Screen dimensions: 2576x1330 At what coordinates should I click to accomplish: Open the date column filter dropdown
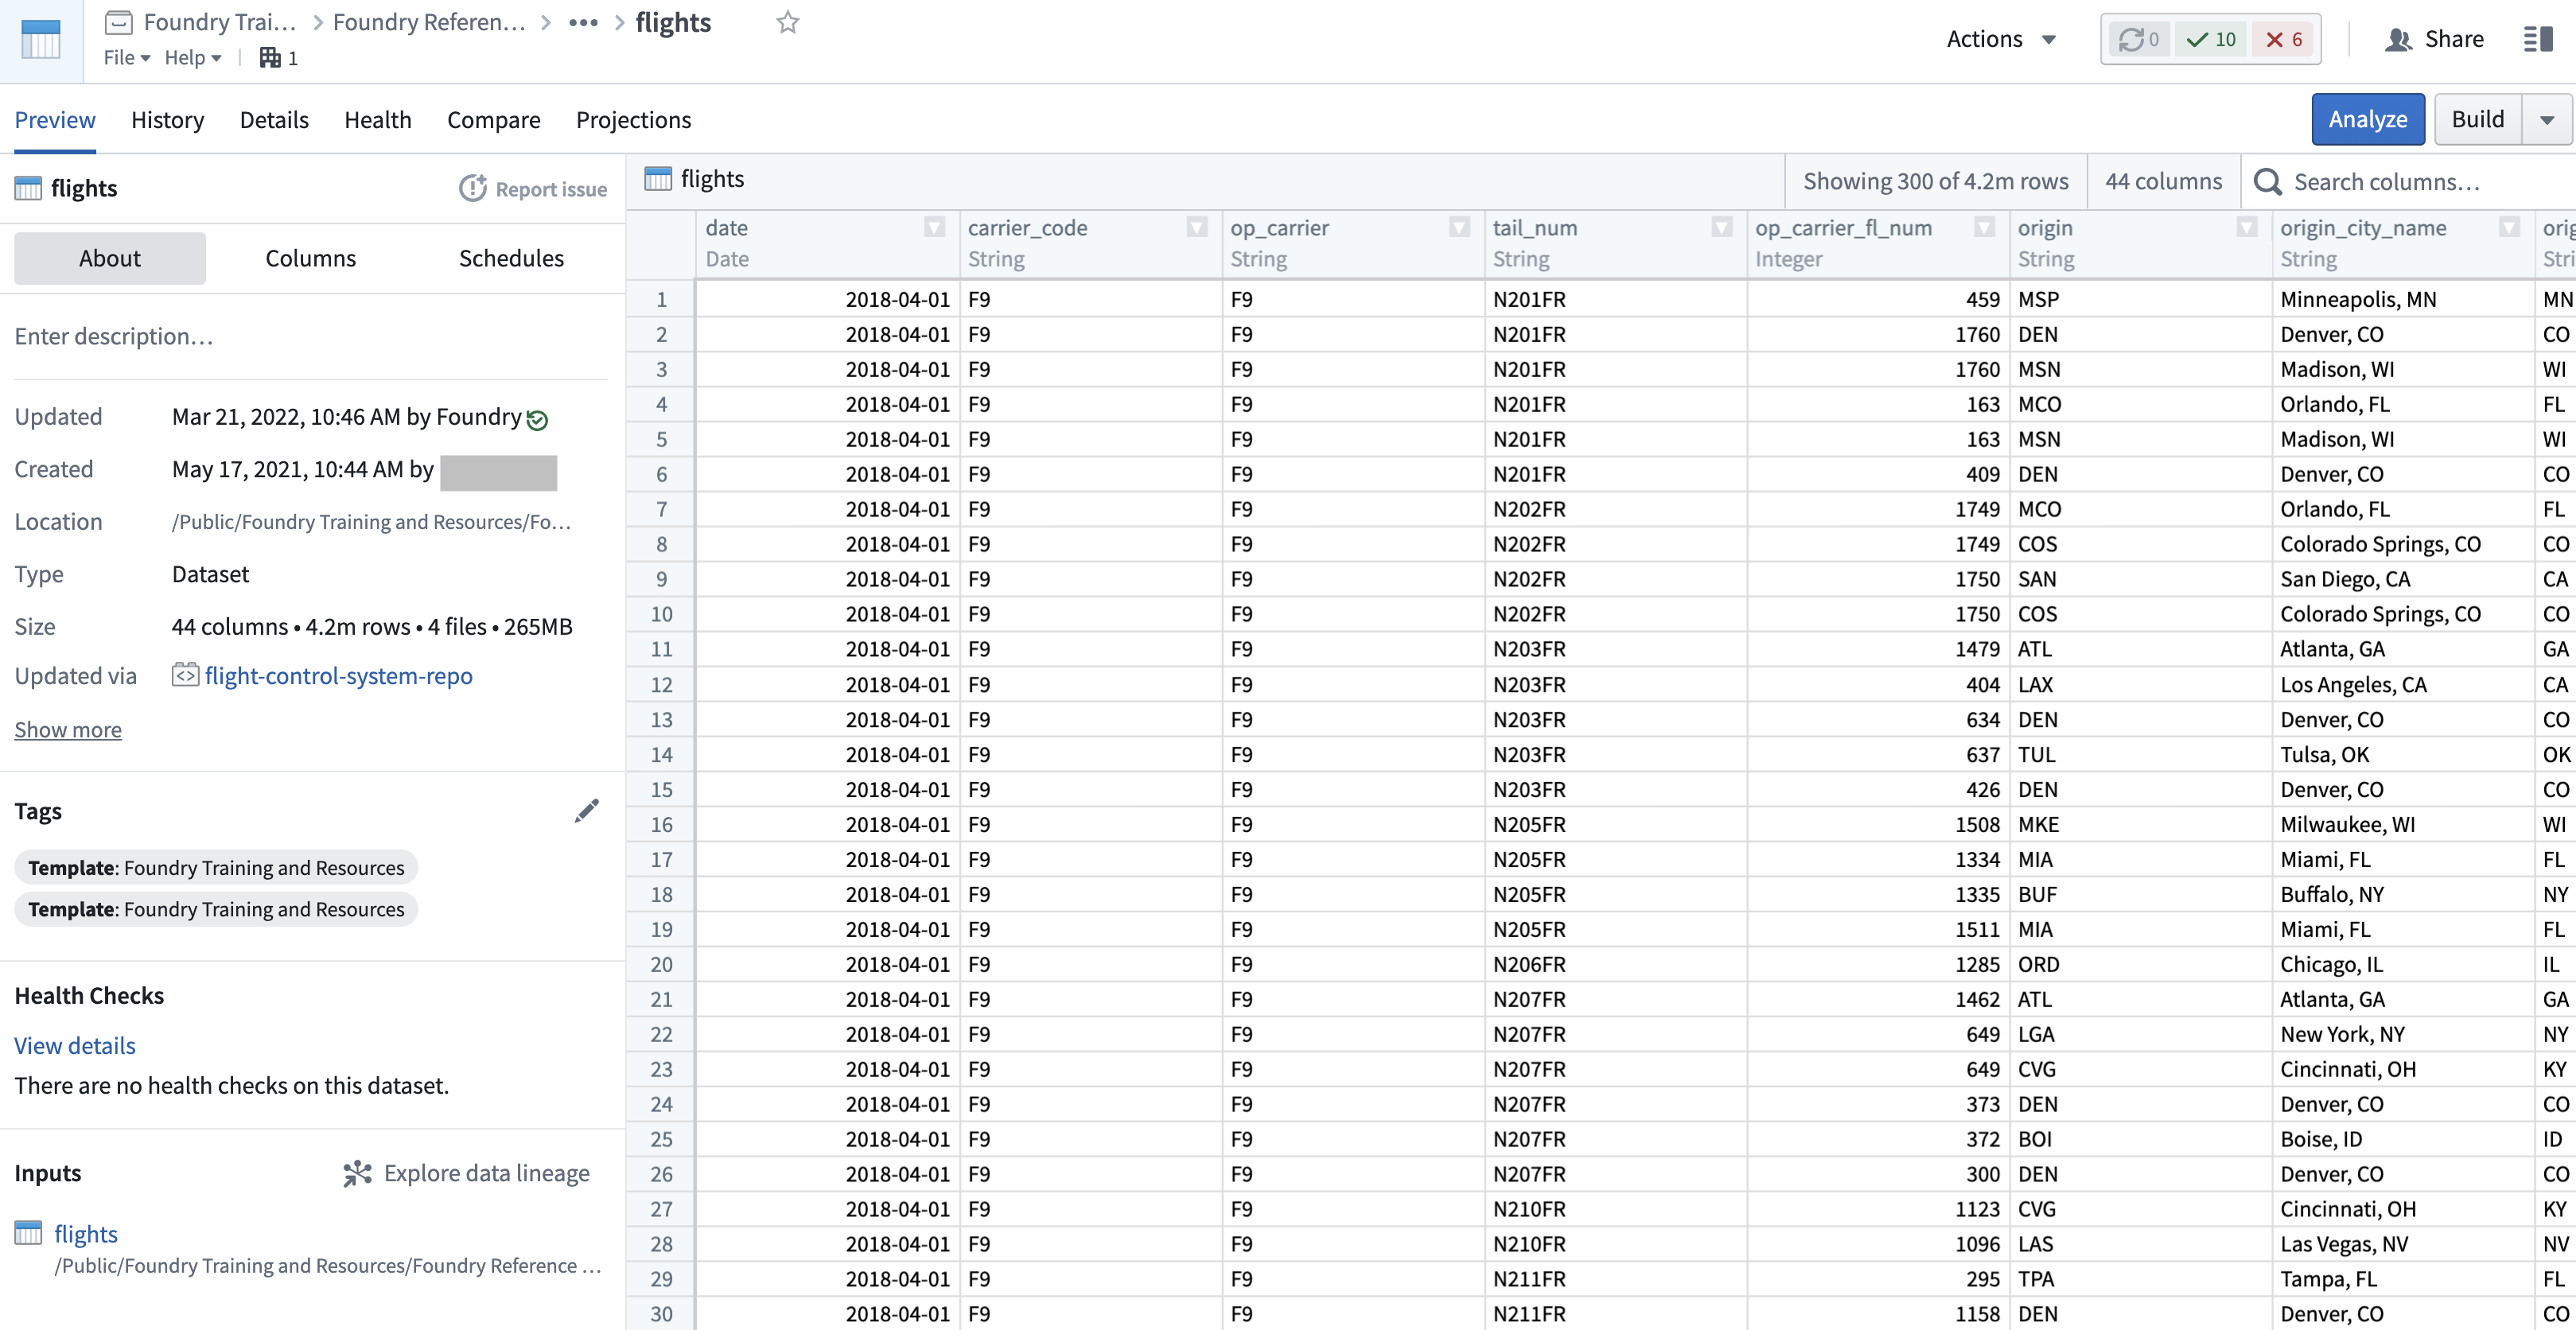pyautogui.click(x=934, y=227)
